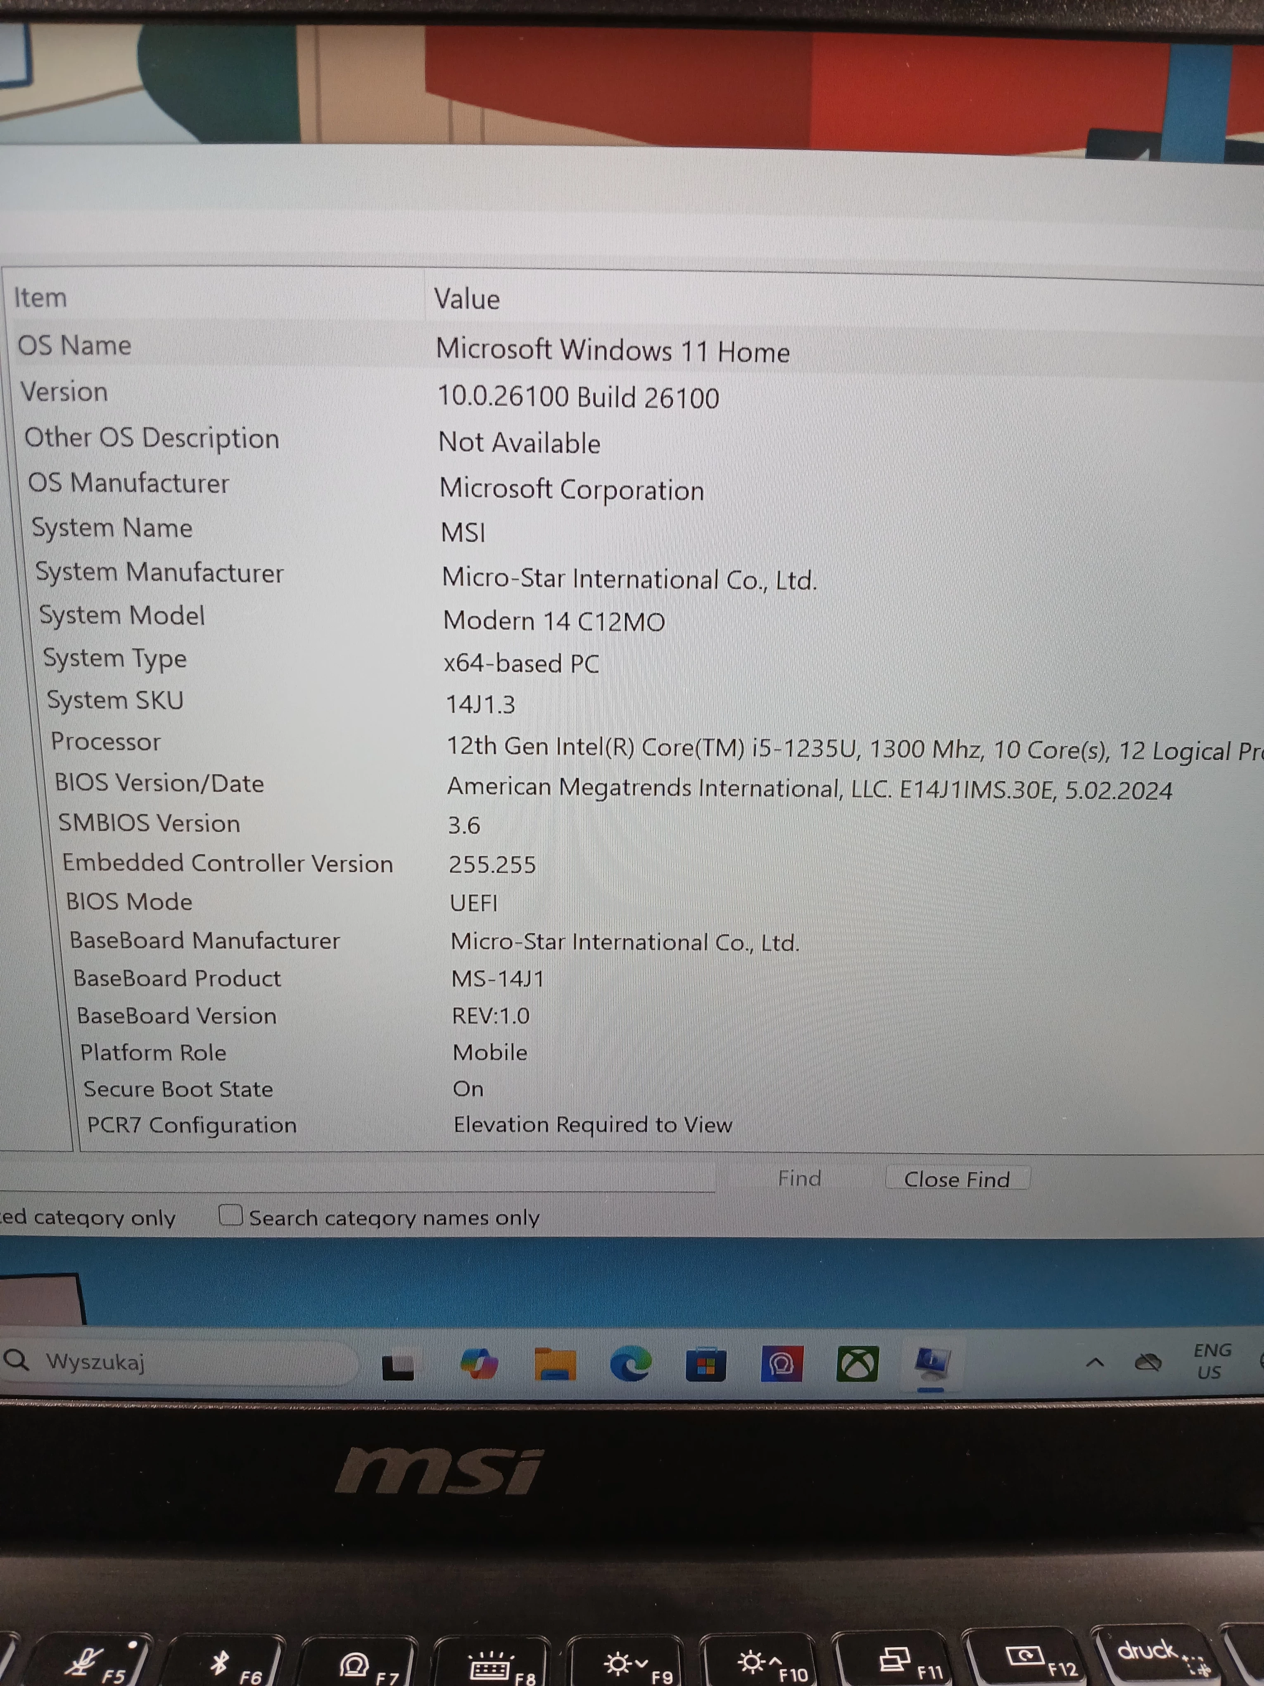Switch ENG US input language

(x=1212, y=1361)
